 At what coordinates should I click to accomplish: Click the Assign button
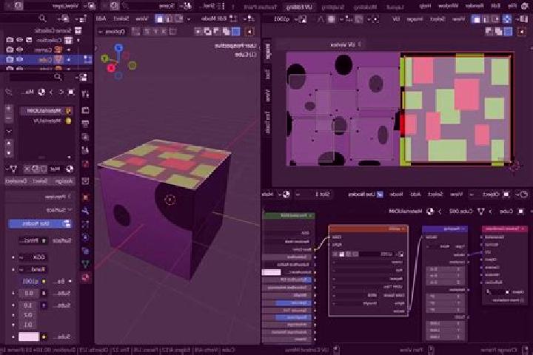(x=64, y=181)
